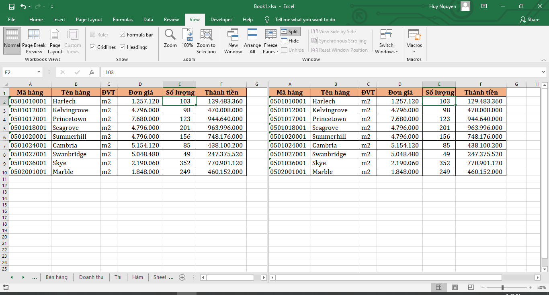The height and width of the screenshot is (295, 549).
Task: Hide the current window with Hide
Action: tap(290, 41)
